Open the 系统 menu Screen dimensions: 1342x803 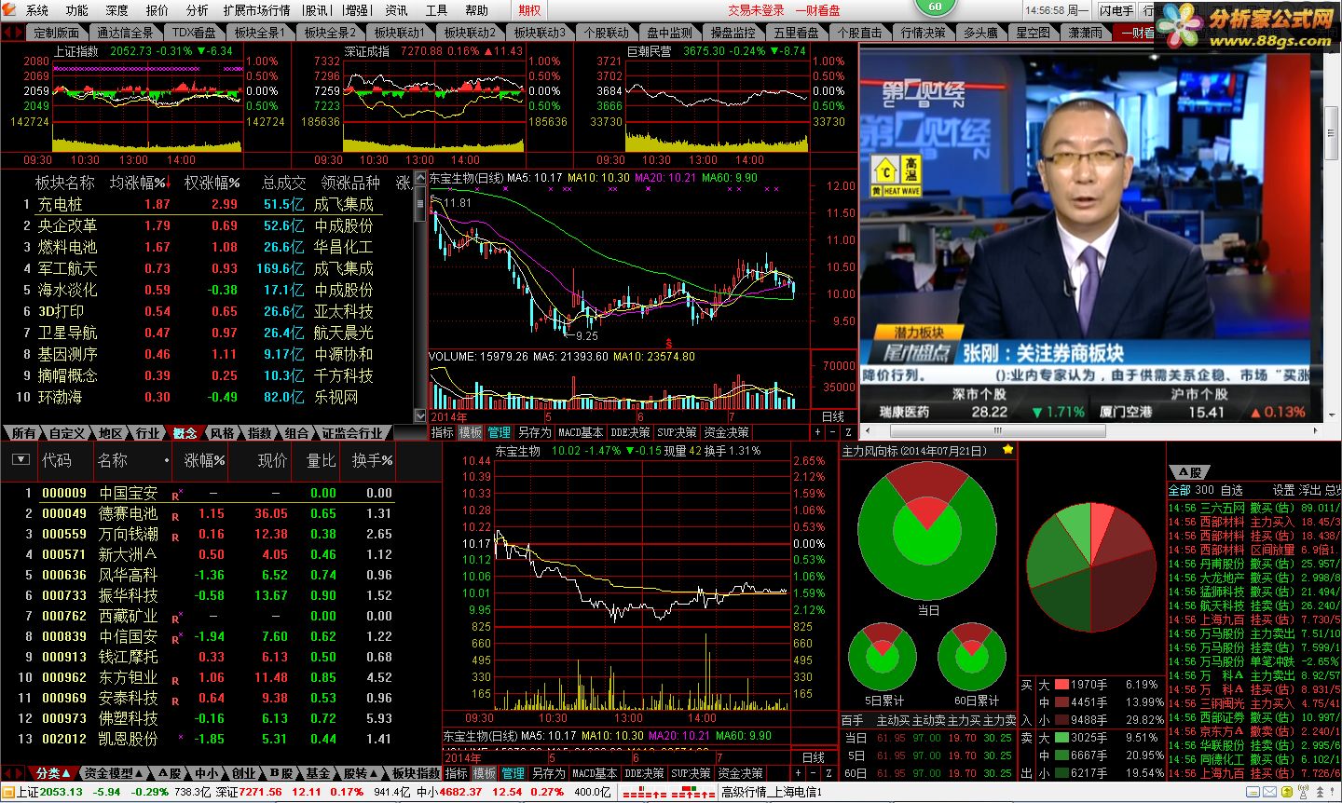tap(37, 10)
